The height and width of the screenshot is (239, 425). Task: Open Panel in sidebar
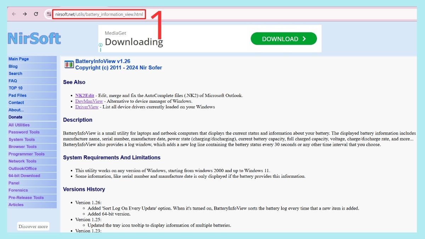tap(14, 183)
